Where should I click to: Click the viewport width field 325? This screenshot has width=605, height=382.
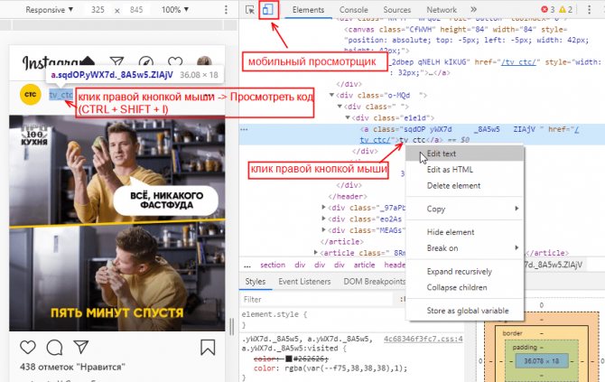(98, 10)
